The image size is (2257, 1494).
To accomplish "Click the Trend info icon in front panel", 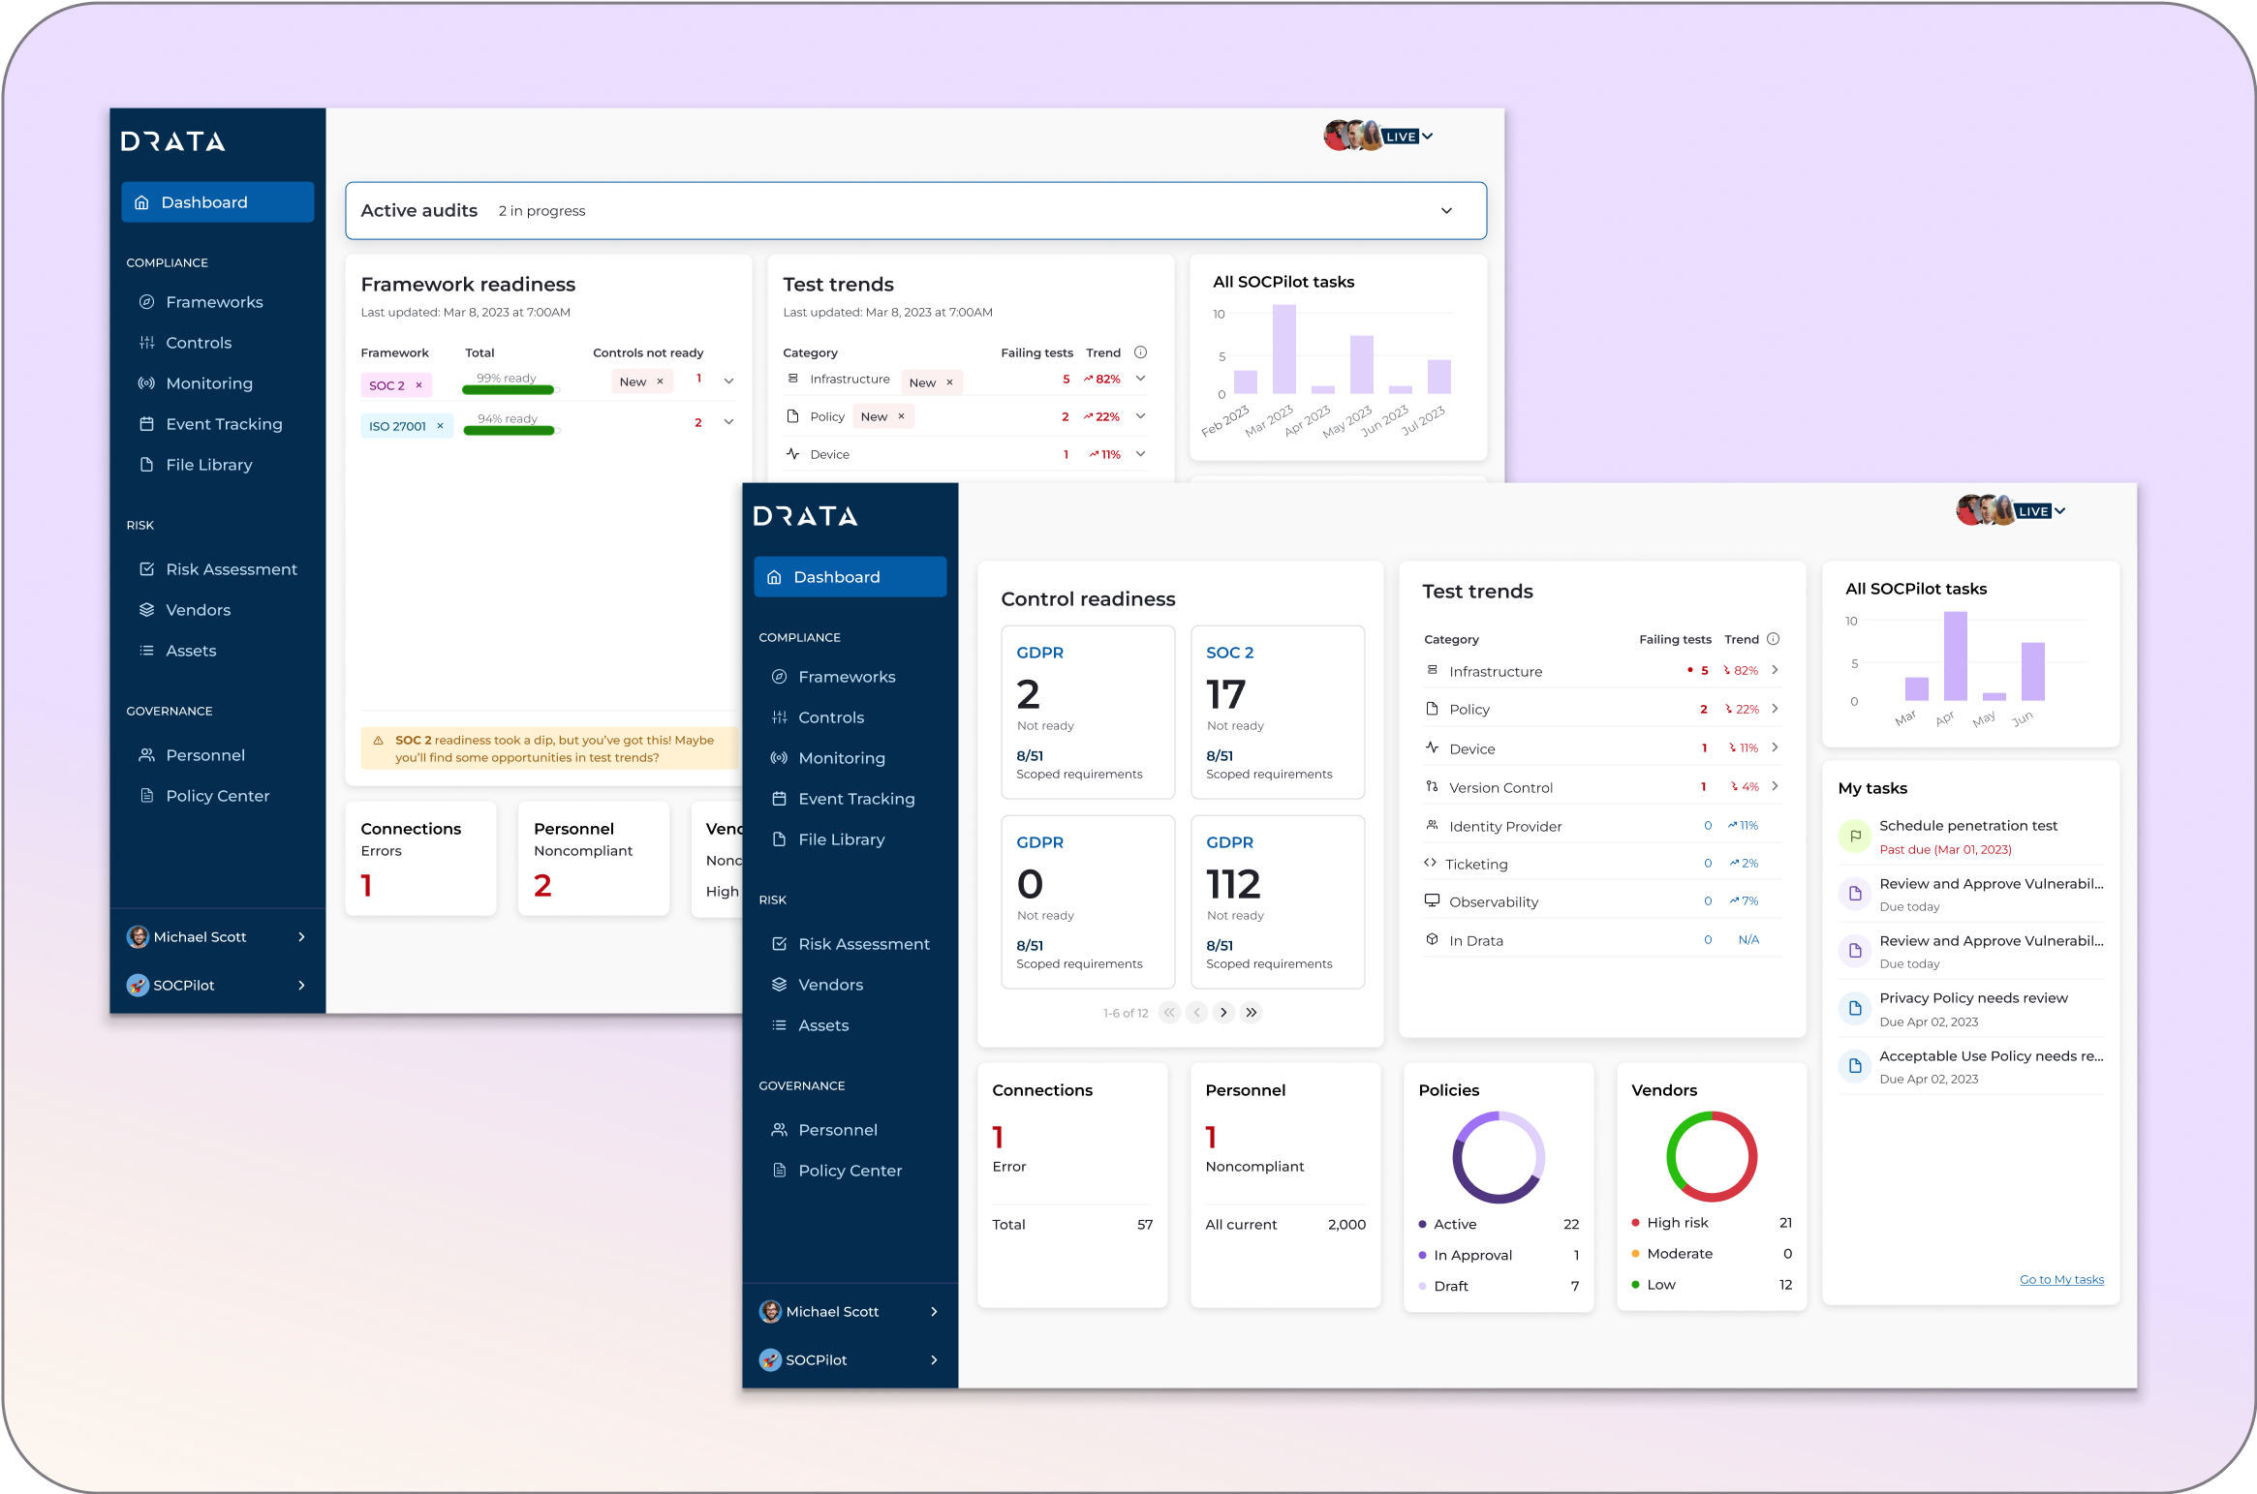I will [1773, 639].
